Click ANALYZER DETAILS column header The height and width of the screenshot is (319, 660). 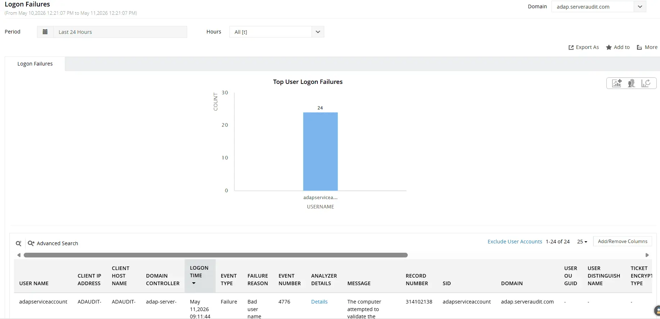point(324,279)
